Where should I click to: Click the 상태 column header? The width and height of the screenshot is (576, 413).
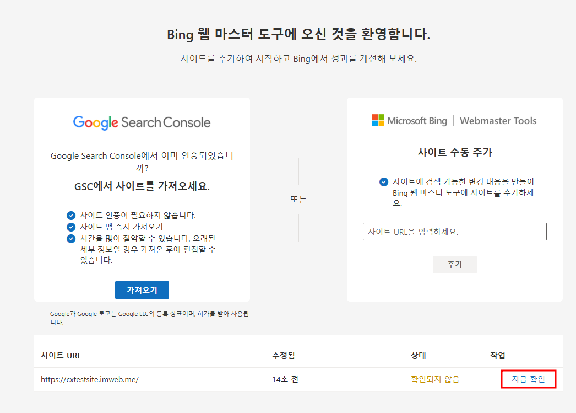[x=418, y=356]
